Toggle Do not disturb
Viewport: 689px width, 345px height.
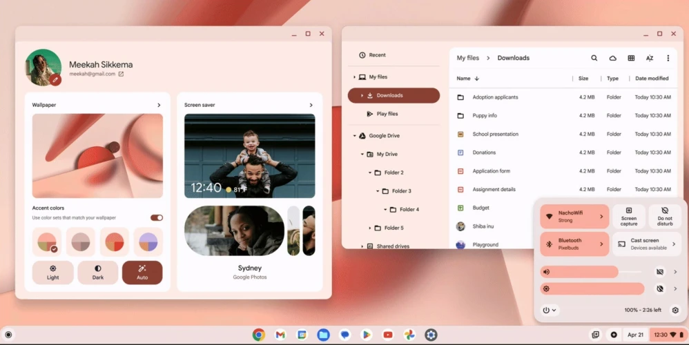[x=665, y=217]
